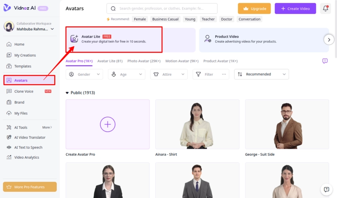Viewport: 337px width, 198px height.
Task: Click the feedback exclamation icon beside tabs
Action: 325,61
